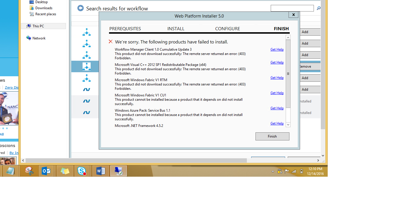Click "Windows Azure Pack: Service Bus 1.1" product name
The height and width of the screenshot is (221, 393).
[x=142, y=110]
